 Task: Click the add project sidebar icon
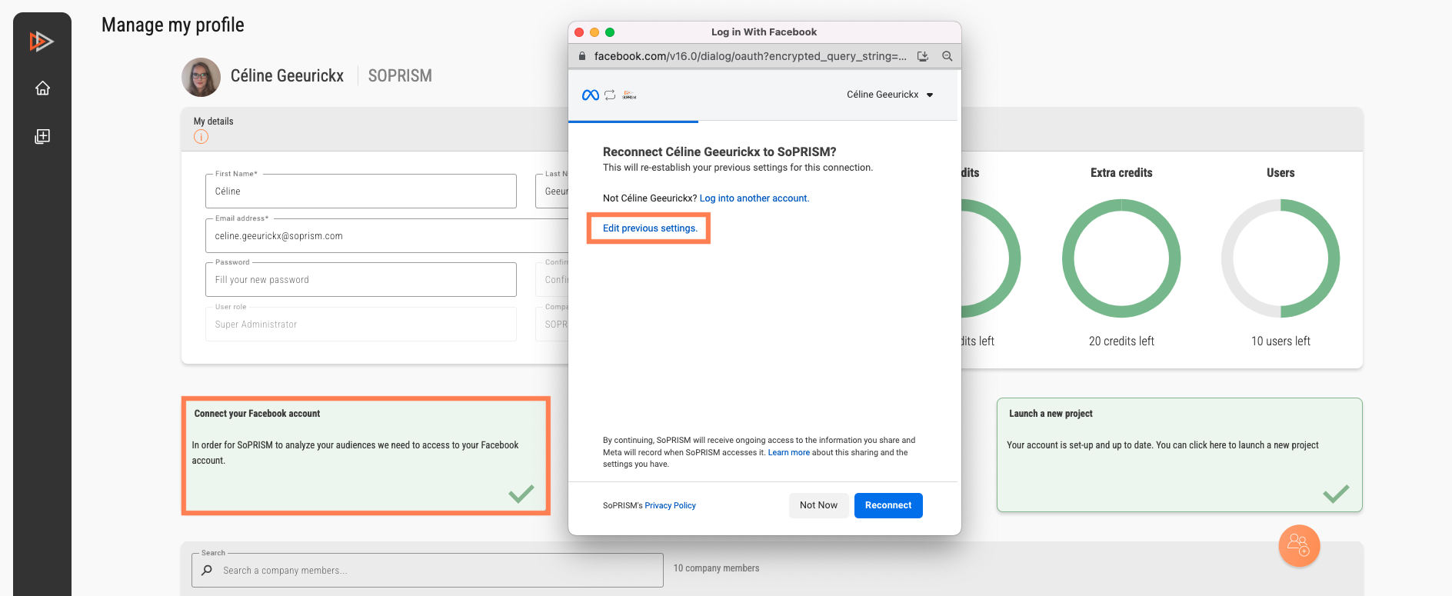42,136
